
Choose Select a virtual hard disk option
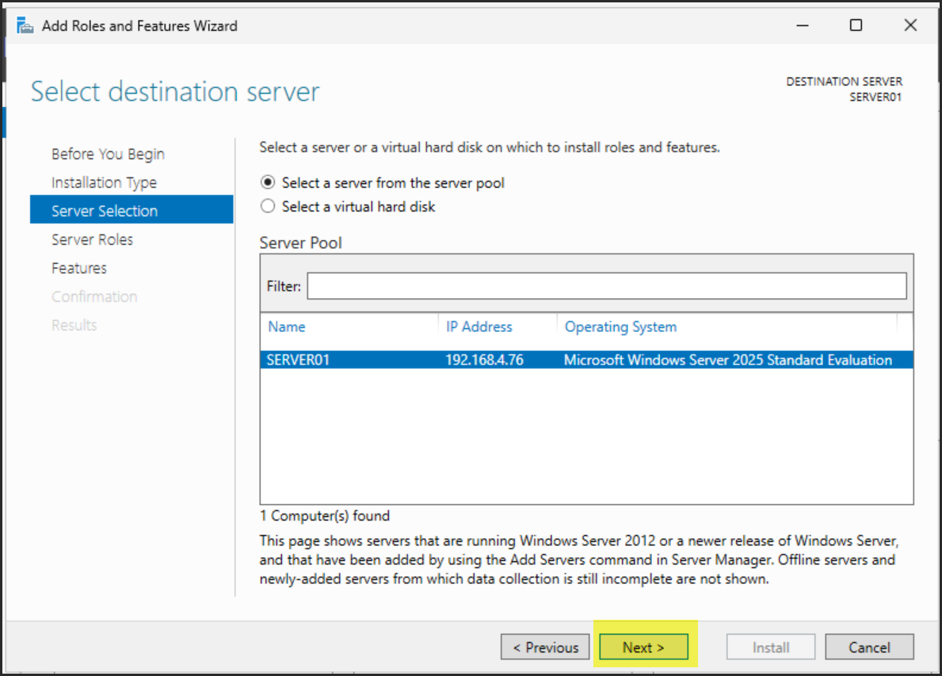268,207
